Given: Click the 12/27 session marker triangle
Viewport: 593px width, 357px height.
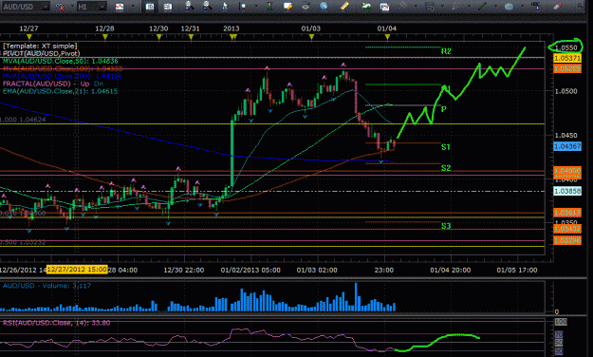Looking at the screenshot, I should [x=29, y=37].
